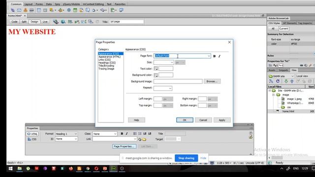Open the Templates icon in the Insert bar
Screen dimensions: 315x177
click(x=112, y=10)
